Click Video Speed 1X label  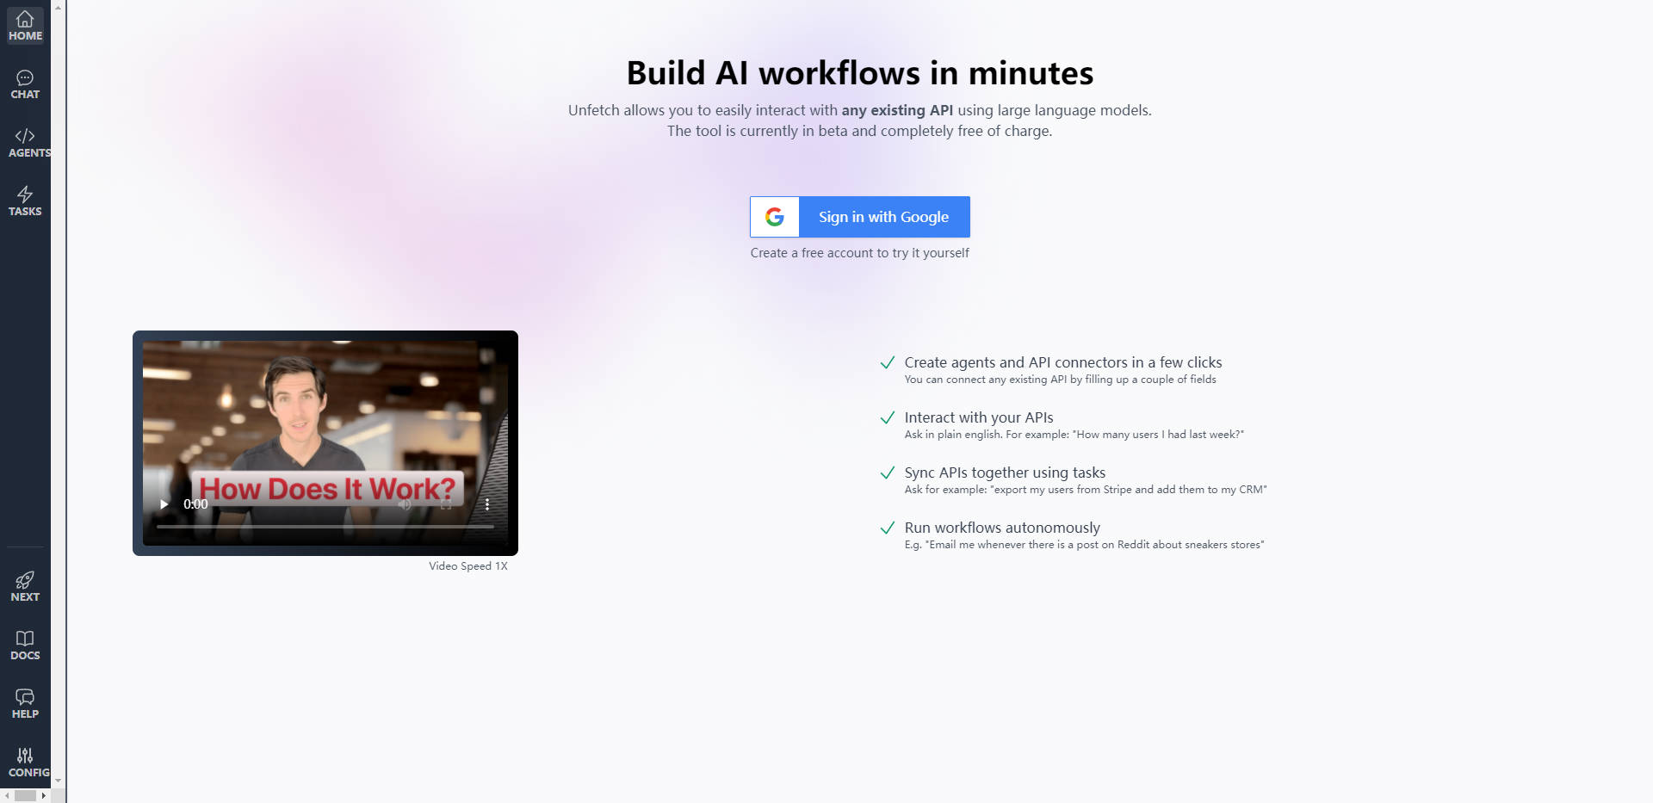tap(468, 566)
